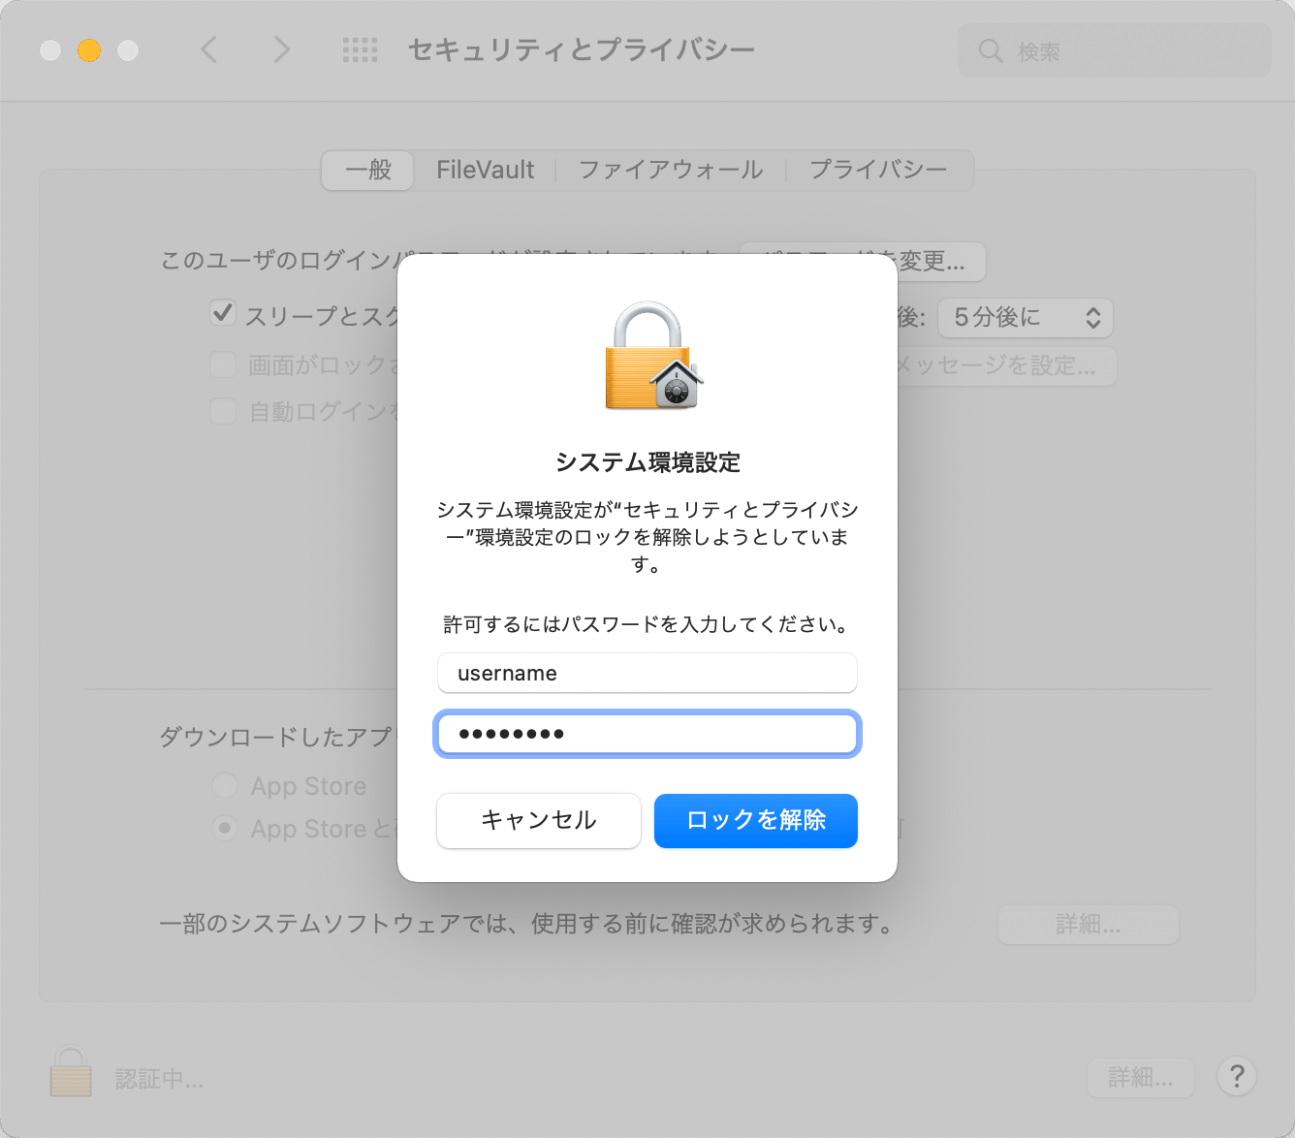Image resolution: width=1295 pixels, height=1138 pixels.
Task: Select the App Store と確認済み radio button
Action: (225, 828)
